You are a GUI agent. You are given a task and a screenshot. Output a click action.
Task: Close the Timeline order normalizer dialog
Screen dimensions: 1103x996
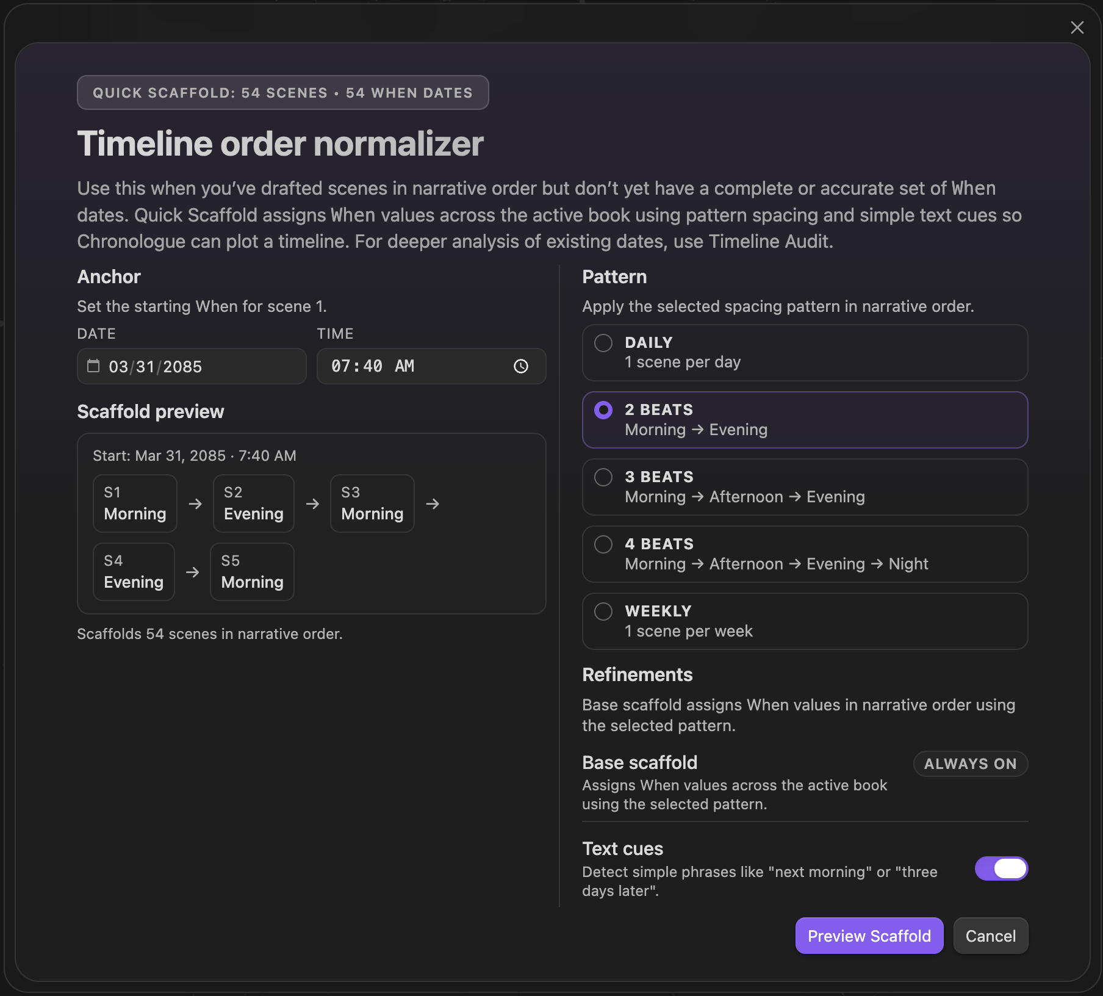(x=1077, y=27)
